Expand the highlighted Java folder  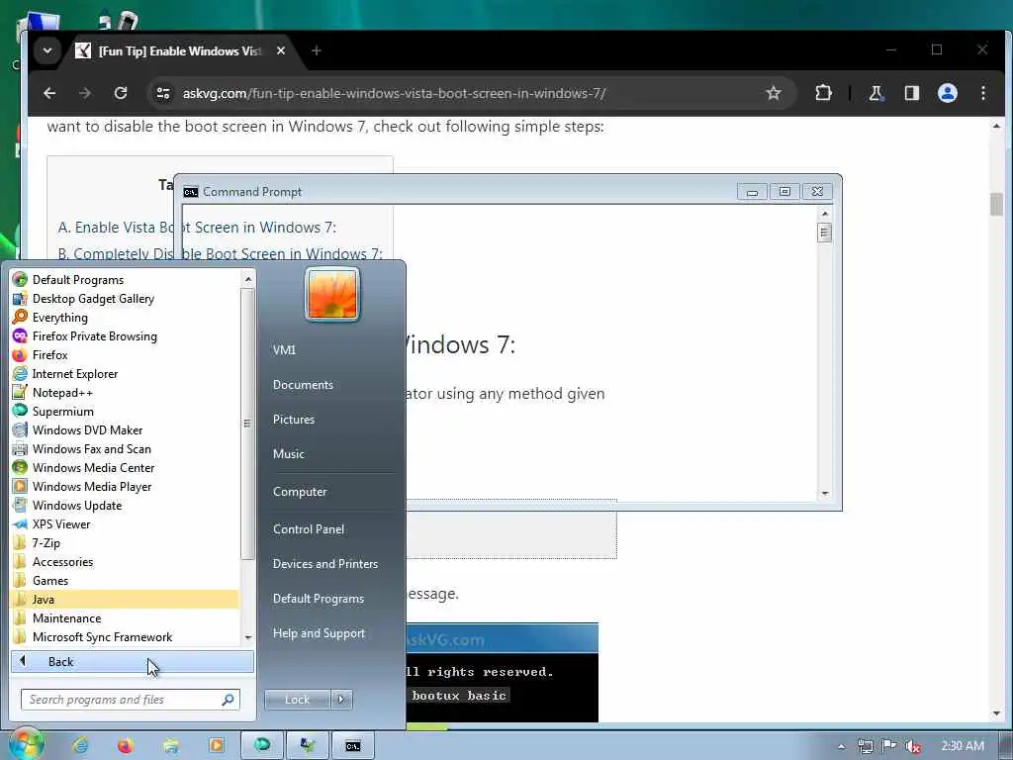(x=125, y=599)
